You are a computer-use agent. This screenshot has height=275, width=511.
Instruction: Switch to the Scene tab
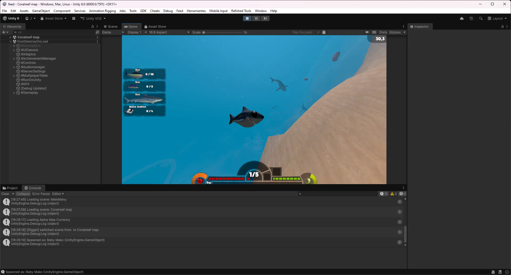[110, 27]
